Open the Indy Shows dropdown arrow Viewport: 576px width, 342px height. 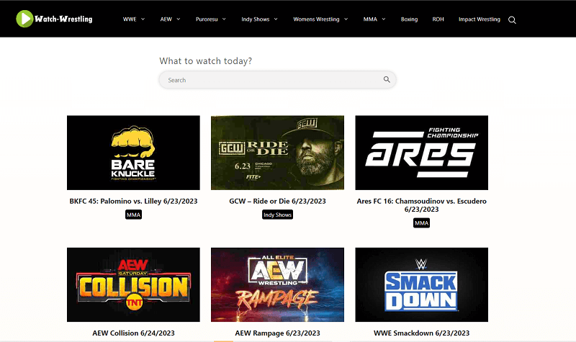click(x=276, y=19)
